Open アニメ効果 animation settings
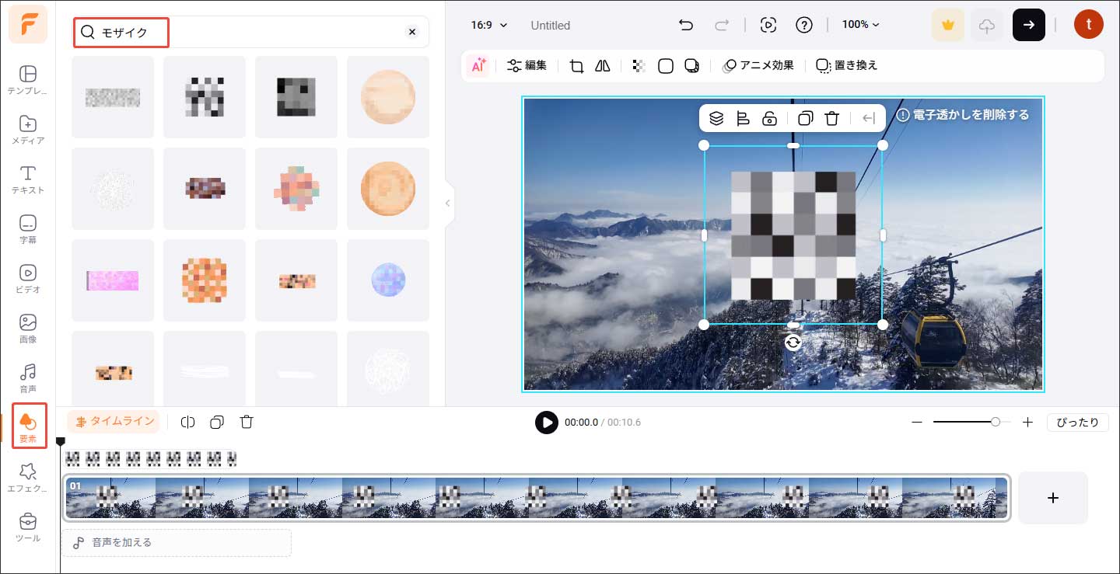The width and height of the screenshot is (1120, 574). tap(758, 66)
